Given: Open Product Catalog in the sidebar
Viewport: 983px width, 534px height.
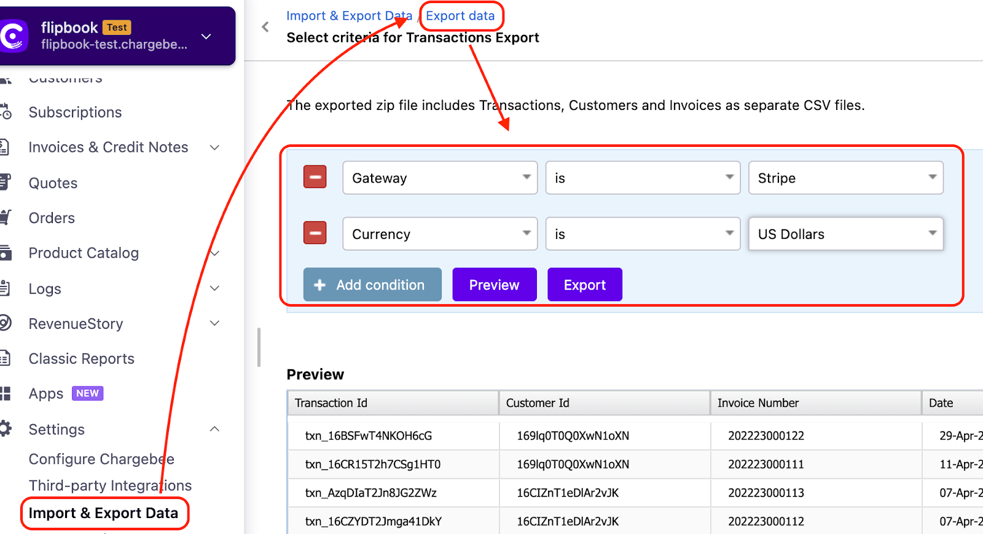Looking at the screenshot, I should [84, 253].
